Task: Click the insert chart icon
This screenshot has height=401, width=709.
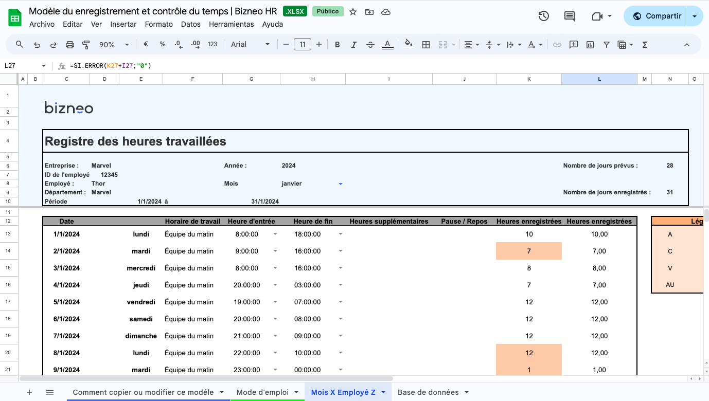Action: pyautogui.click(x=590, y=45)
